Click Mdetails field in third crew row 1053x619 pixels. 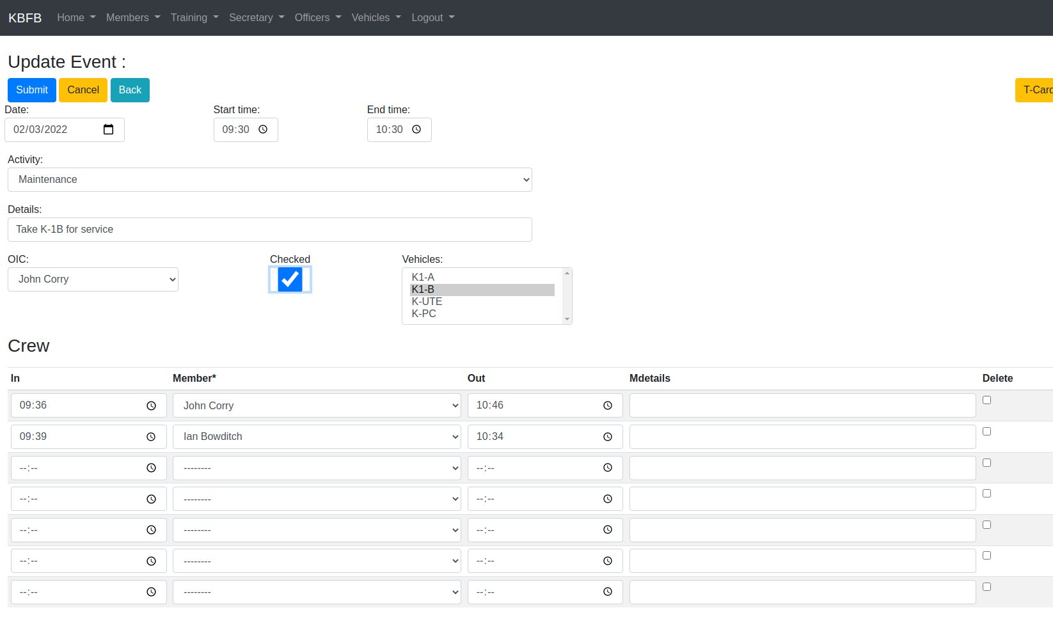[802, 468]
